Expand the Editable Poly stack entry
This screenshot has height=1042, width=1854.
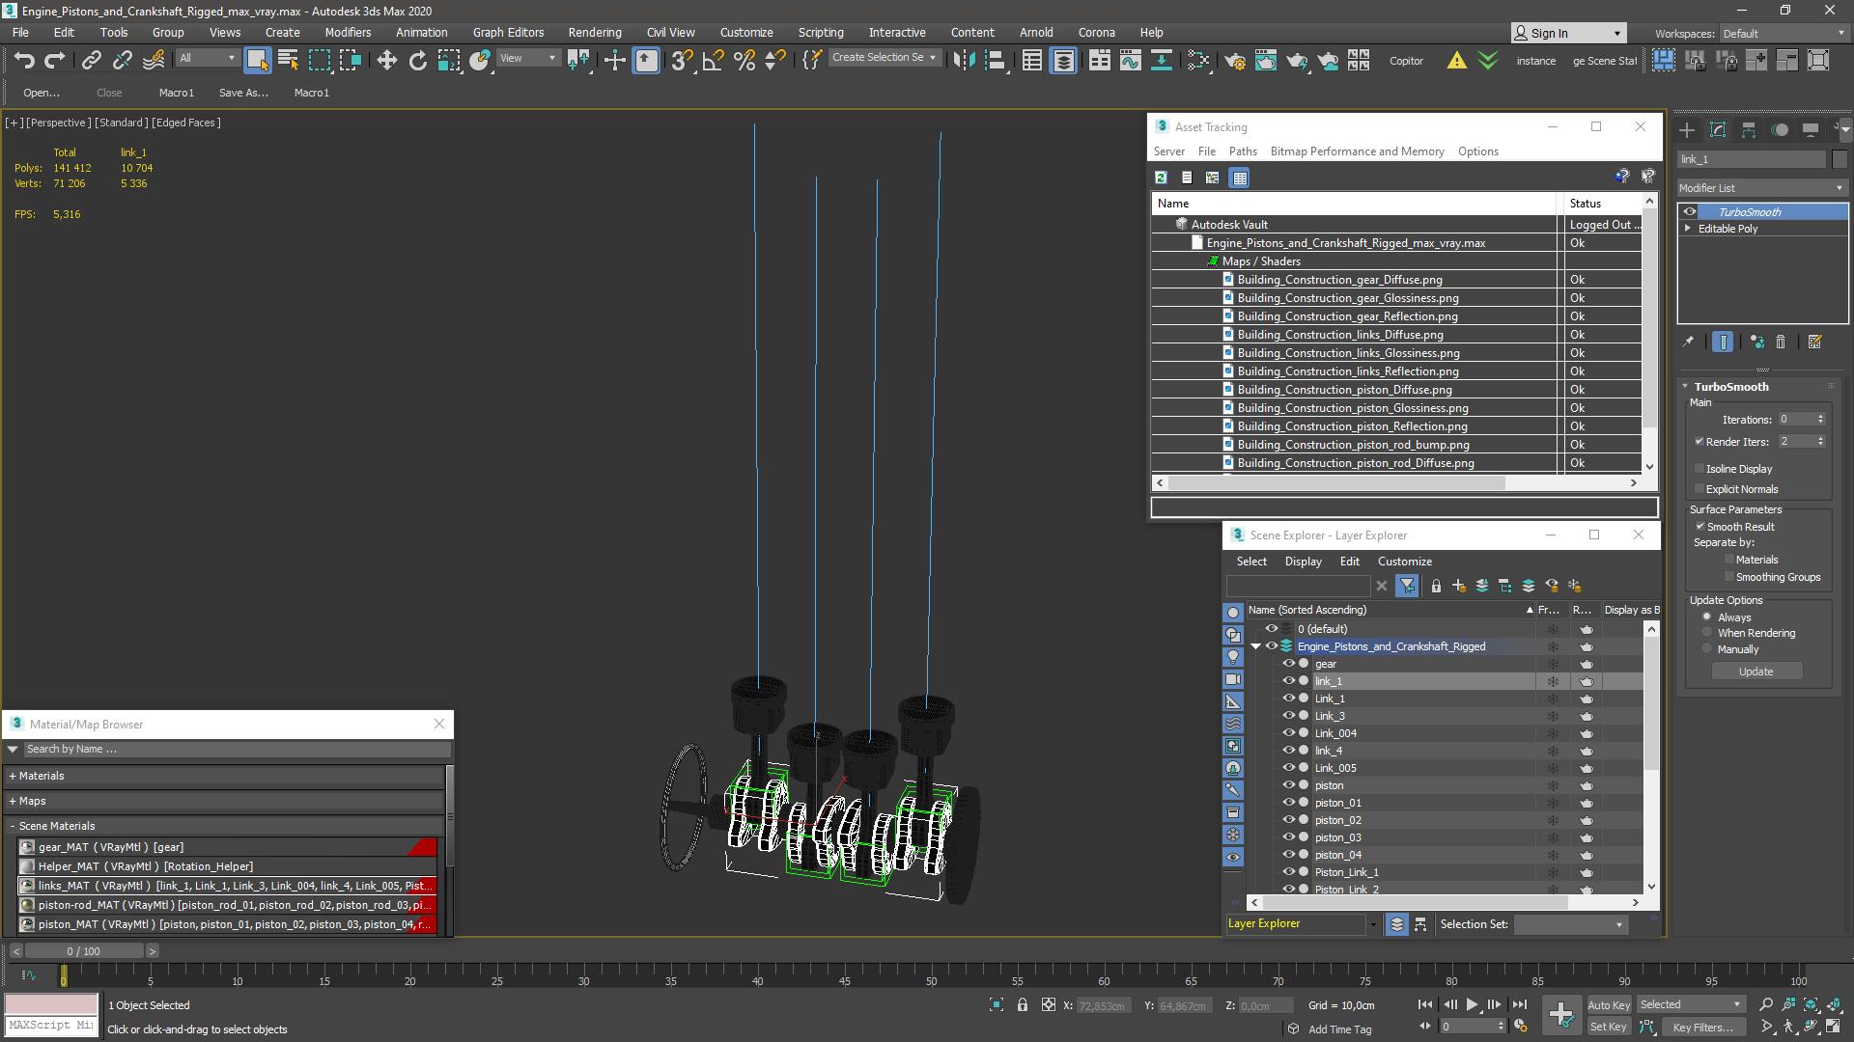point(1688,229)
